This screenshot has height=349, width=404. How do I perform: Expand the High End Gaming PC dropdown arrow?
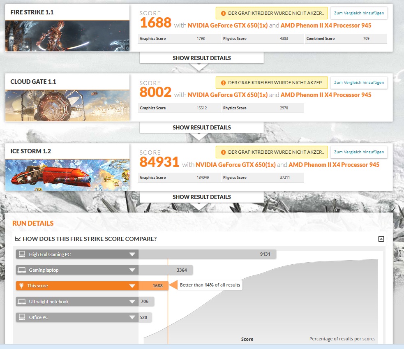click(132, 254)
